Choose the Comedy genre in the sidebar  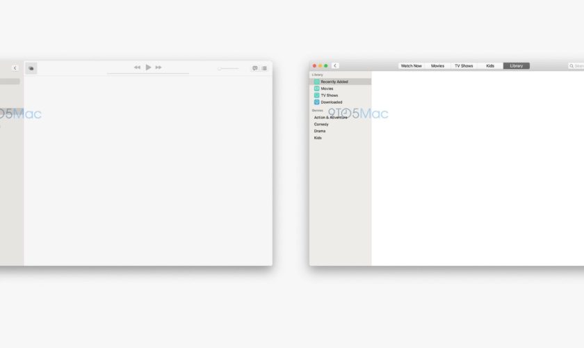(x=321, y=125)
